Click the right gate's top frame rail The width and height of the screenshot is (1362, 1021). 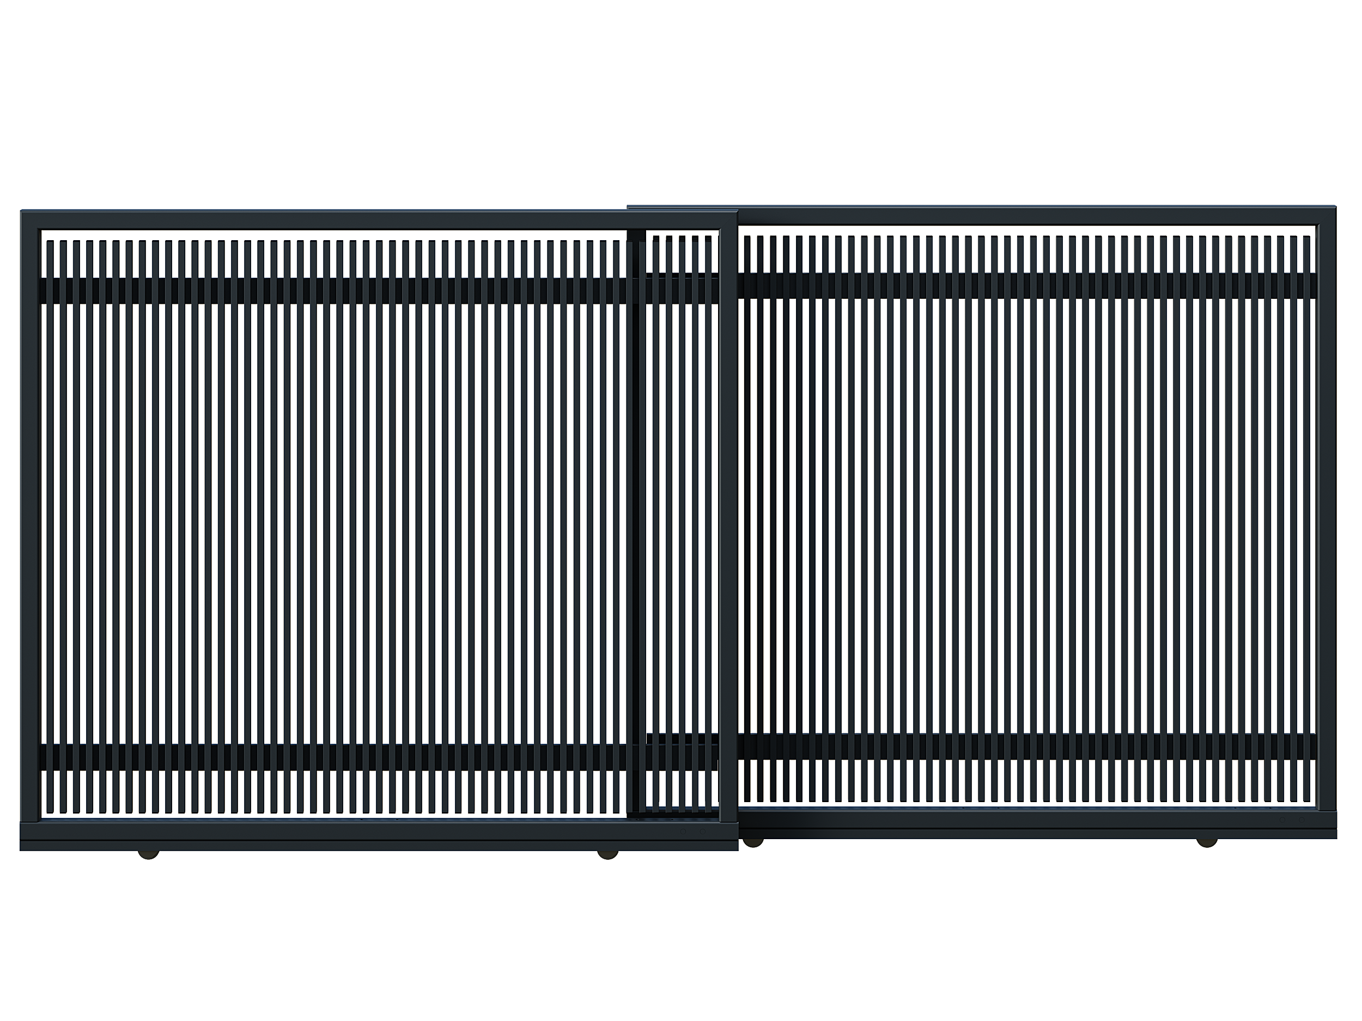(1035, 216)
